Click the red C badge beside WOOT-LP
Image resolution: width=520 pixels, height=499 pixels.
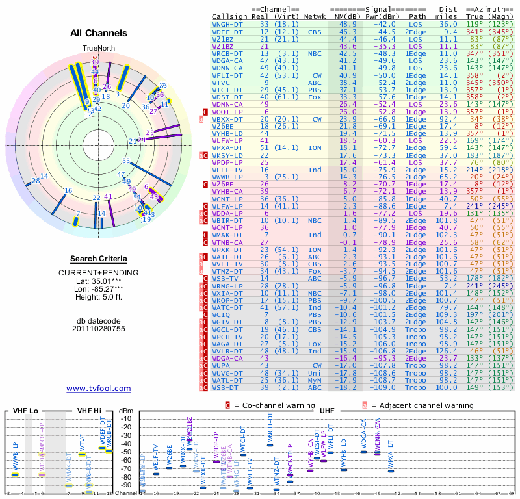(205, 112)
